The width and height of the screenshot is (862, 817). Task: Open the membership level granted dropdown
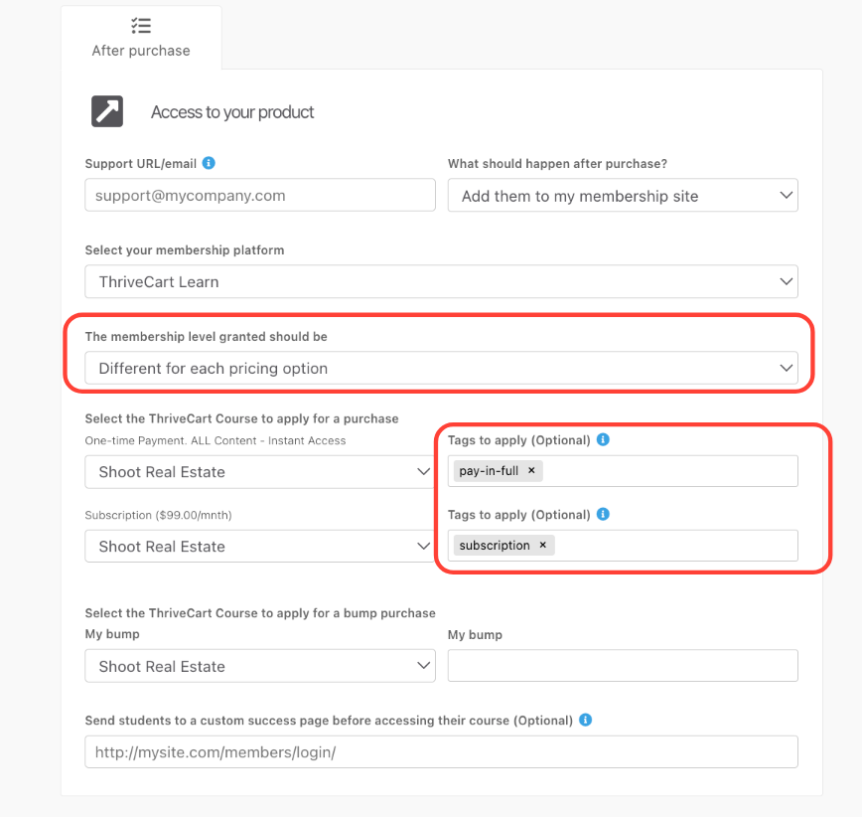coord(441,368)
